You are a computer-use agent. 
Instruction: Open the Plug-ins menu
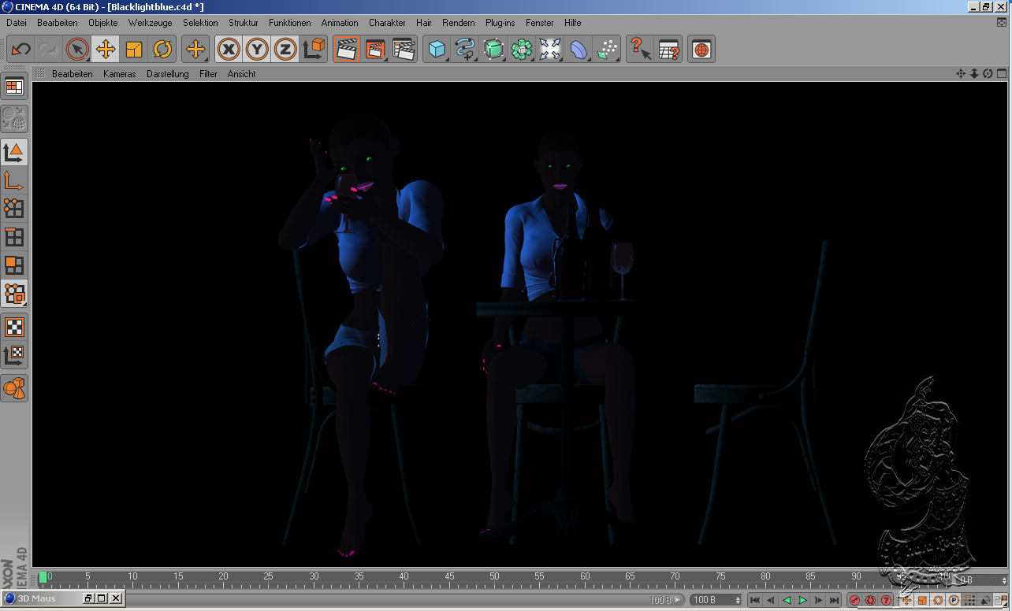tap(500, 23)
